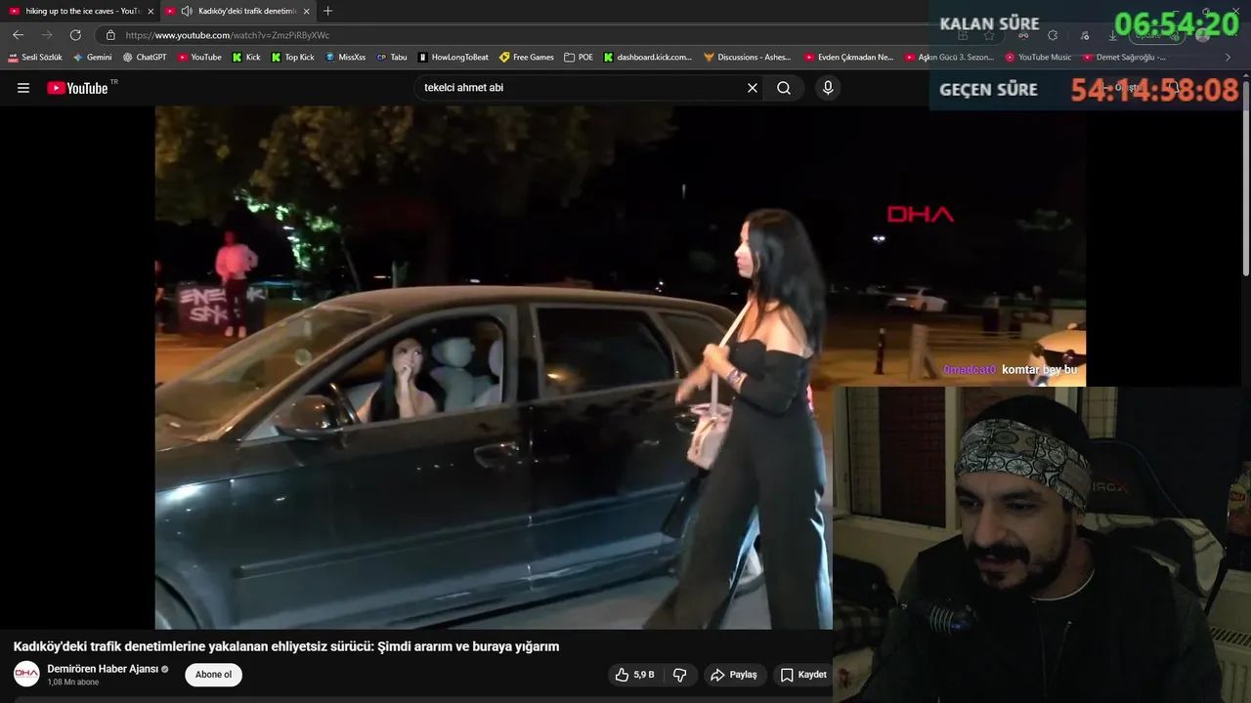This screenshot has width=1251, height=703.
Task: Start voice search with the microphone
Action: coord(828,88)
